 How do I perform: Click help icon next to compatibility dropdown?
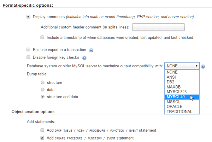pyautogui.click(x=203, y=66)
